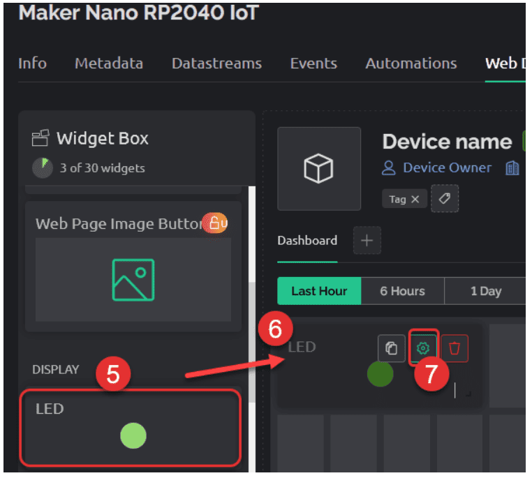Choose the 1 Day time range

[485, 291]
